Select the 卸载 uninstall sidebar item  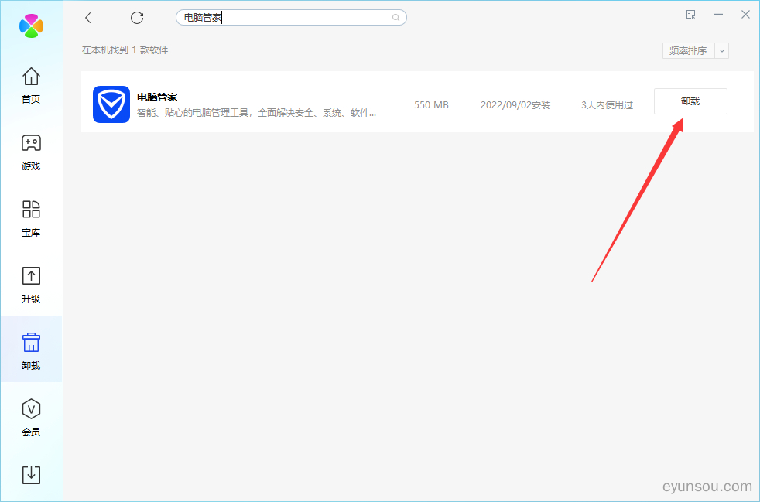tap(31, 349)
